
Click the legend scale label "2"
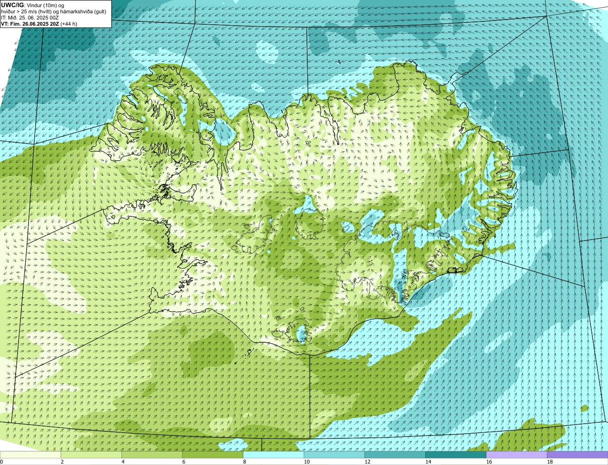point(62,462)
